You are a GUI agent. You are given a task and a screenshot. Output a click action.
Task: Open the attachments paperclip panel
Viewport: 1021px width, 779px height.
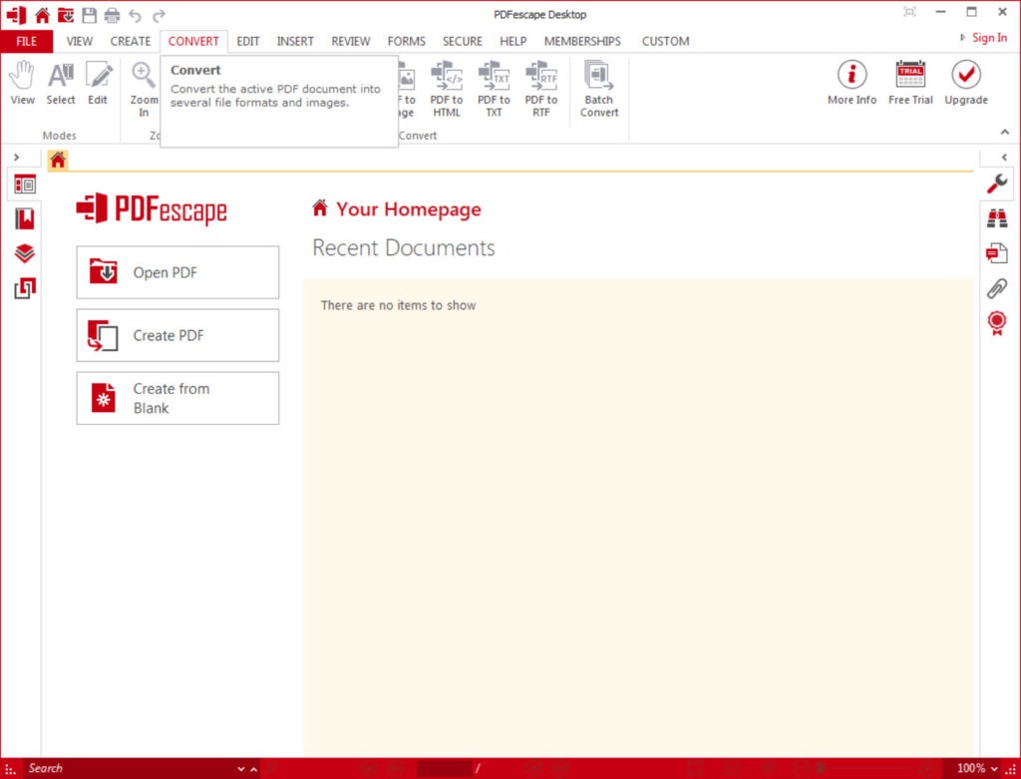point(997,288)
